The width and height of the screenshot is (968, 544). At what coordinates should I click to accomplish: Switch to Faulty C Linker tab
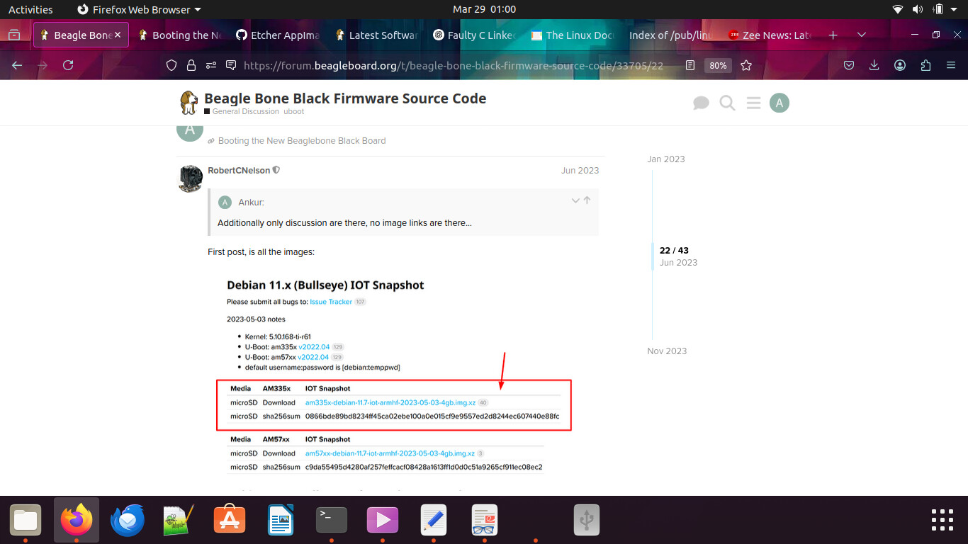click(475, 35)
